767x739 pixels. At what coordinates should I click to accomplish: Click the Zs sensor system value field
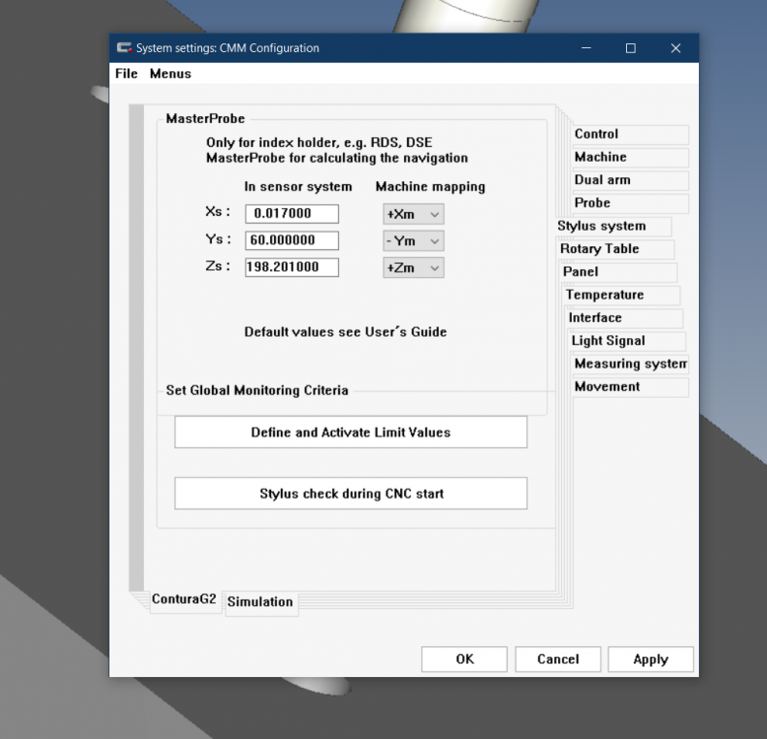coord(292,267)
